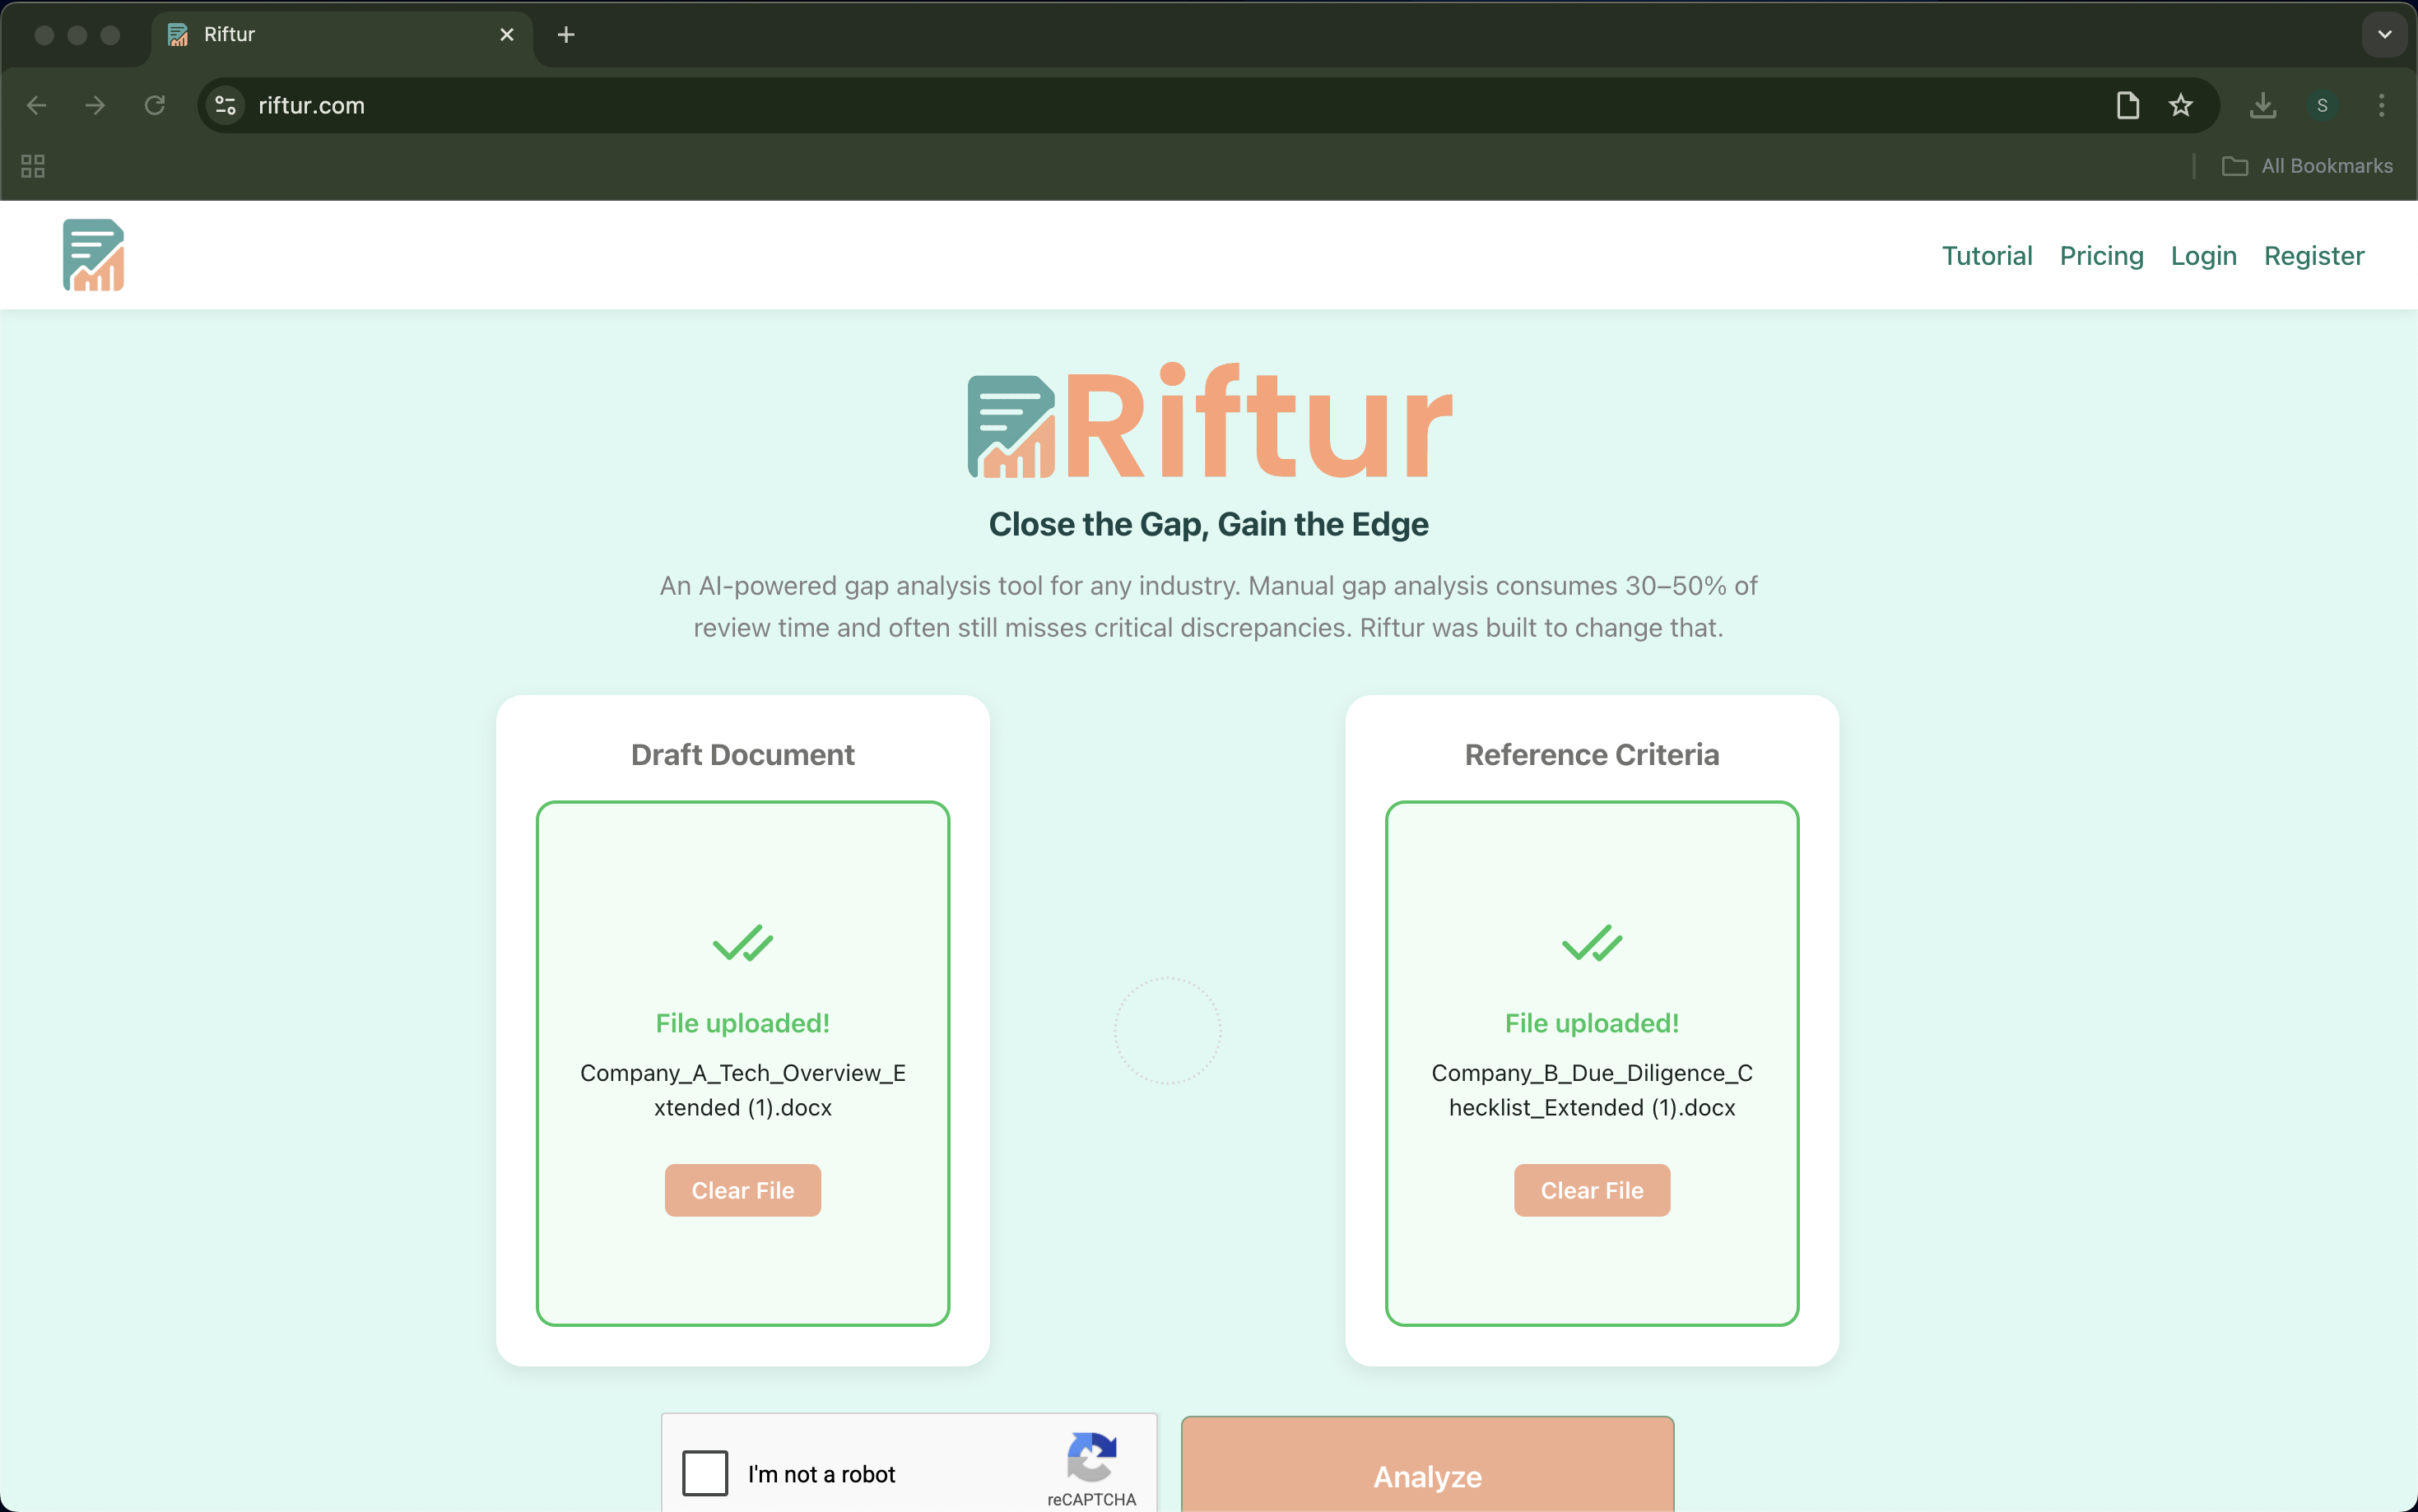The height and width of the screenshot is (1512, 2418).
Task: Open the browser downloads icon
Action: pyautogui.click(x=2262, y=105)
